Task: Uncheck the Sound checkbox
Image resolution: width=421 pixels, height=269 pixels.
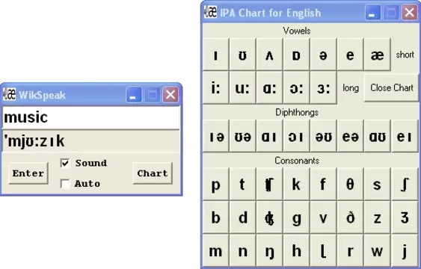Action: point(65,163)
